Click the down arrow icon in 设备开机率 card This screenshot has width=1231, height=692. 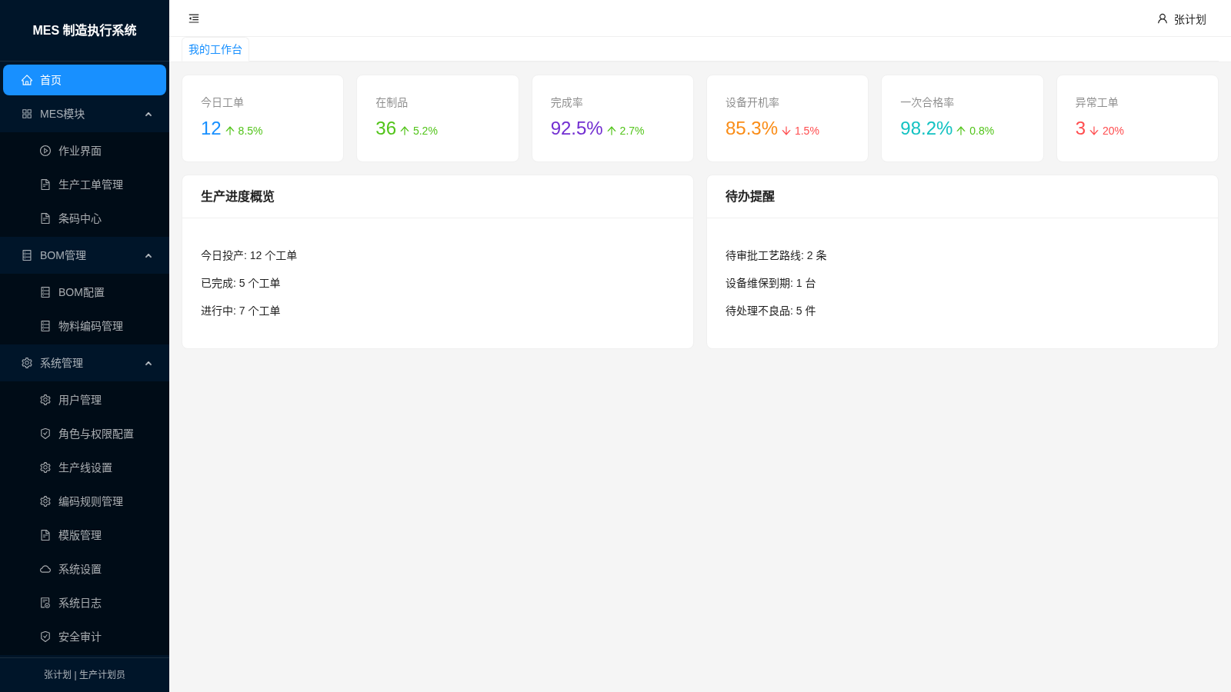tap(786, 131)
